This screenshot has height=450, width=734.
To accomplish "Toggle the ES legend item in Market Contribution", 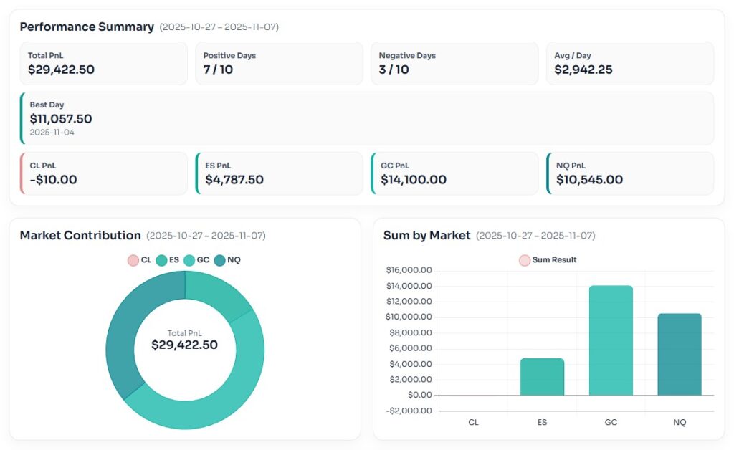I will (162, 259).
